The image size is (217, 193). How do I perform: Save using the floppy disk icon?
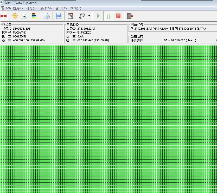59,16
